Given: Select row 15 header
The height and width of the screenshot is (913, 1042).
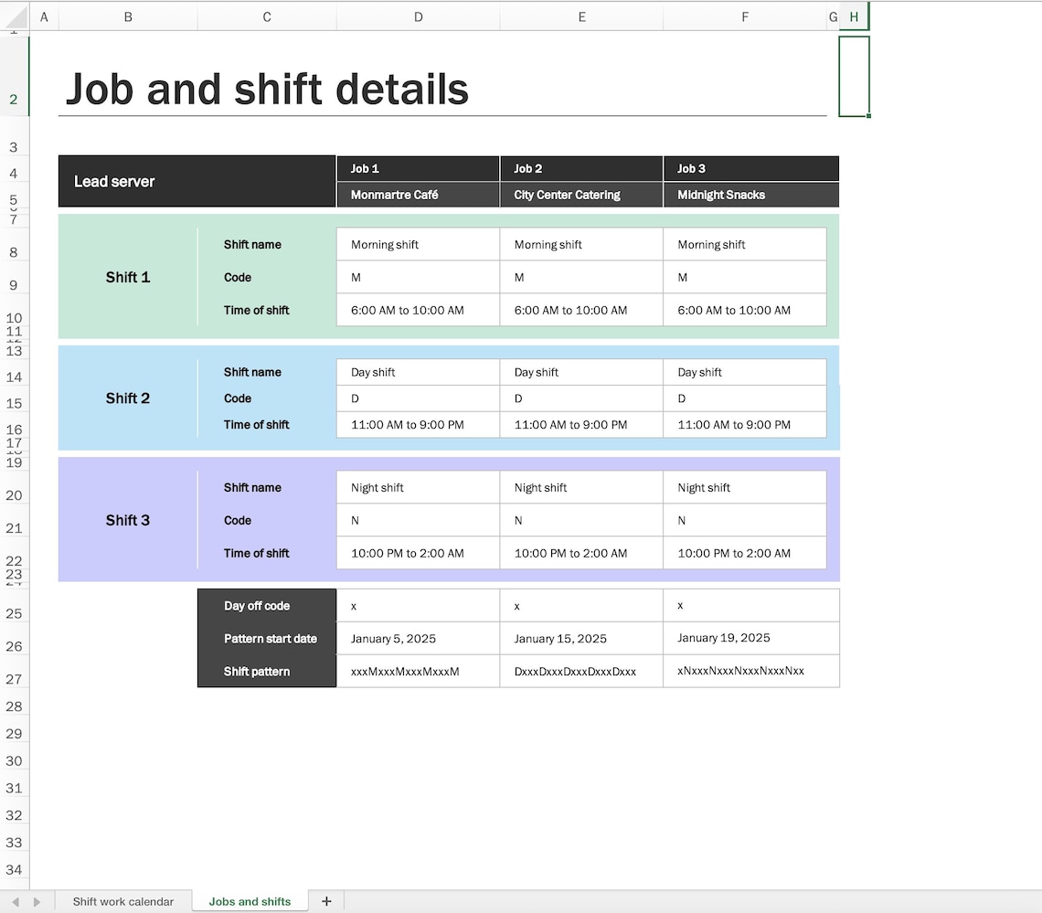Looking at the screenshot, I should pos(14,403).
